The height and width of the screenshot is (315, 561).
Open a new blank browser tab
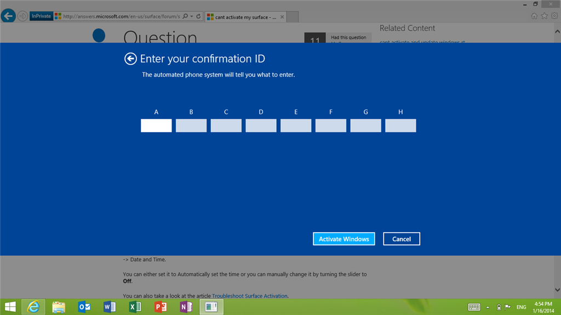[x=293, y=17]
